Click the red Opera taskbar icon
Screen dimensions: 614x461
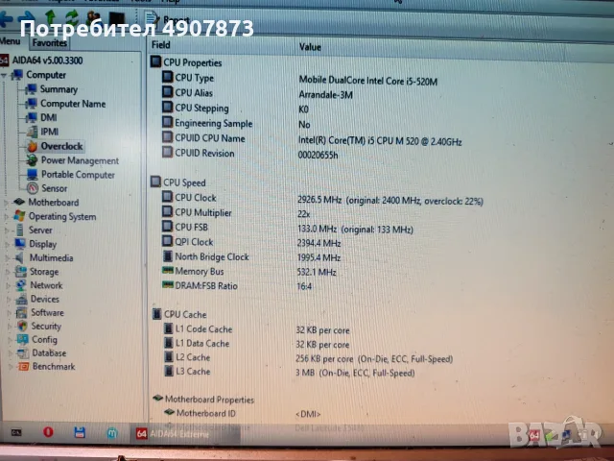[x=48, y=432]
